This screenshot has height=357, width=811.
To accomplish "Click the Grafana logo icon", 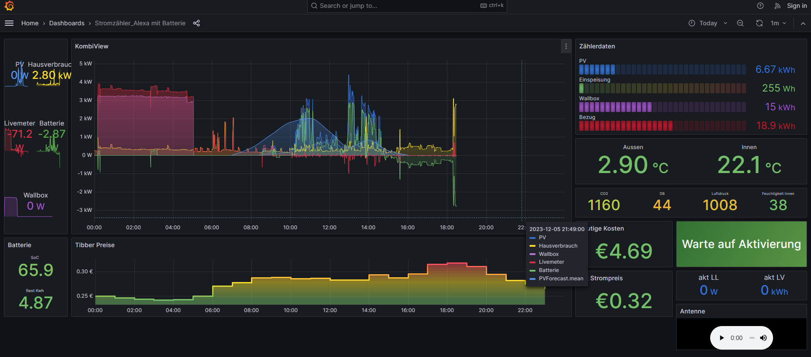I will click(9, 6).
